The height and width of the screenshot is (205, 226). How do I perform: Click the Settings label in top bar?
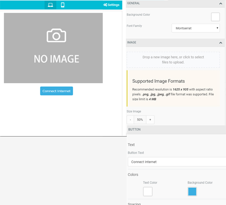114,5
